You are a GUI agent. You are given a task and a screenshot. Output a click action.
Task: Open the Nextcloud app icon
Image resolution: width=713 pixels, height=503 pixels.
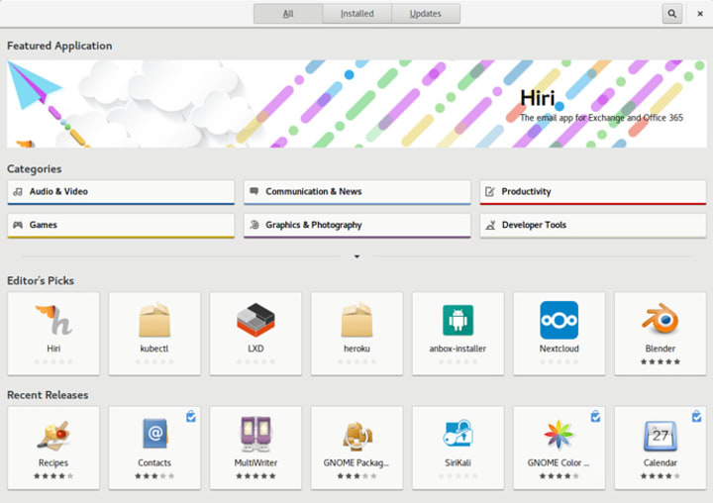(x=559, y=320)
